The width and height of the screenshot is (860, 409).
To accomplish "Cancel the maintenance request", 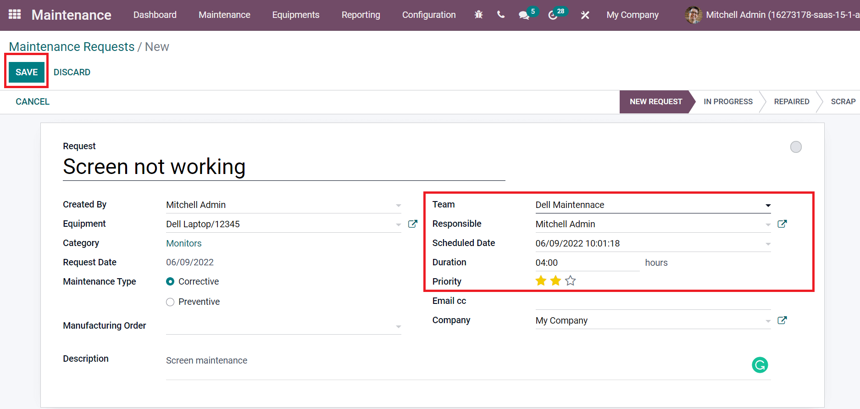I will point(33,101).
